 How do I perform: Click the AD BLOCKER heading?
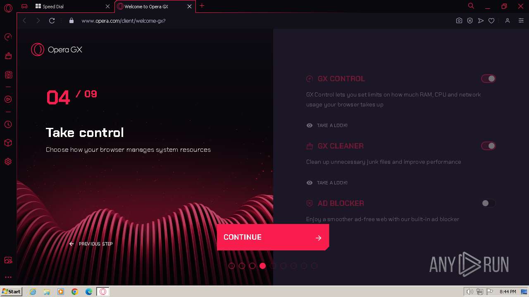341,203
